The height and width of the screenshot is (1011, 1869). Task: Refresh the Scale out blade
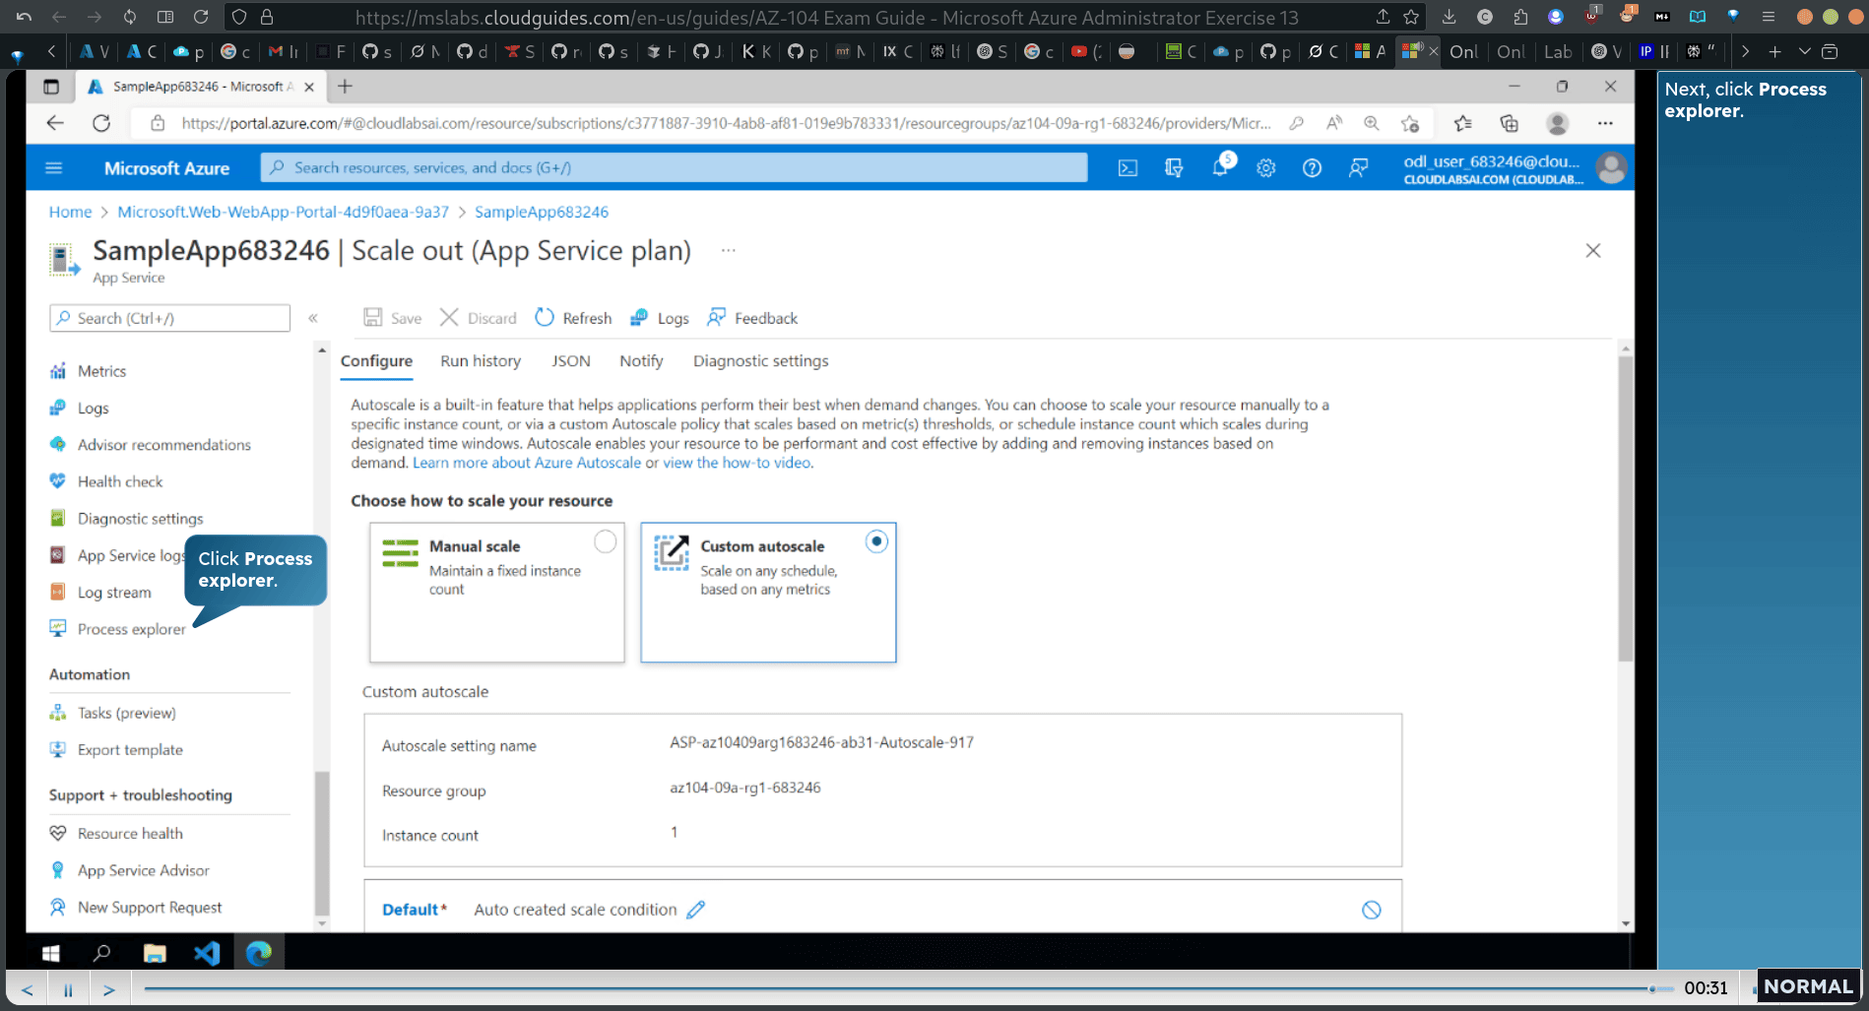(573, 318)
